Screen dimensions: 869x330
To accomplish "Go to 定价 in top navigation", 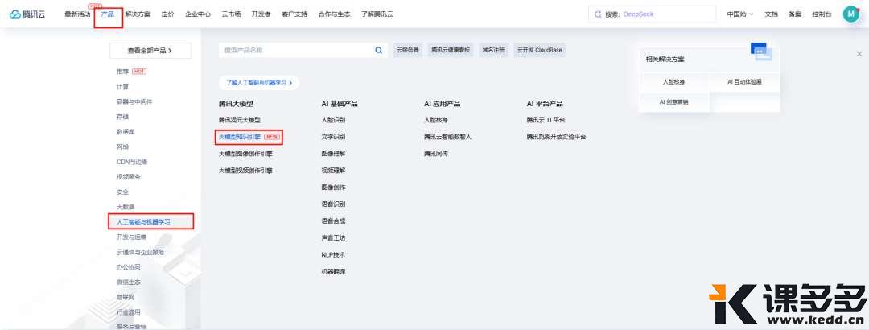I will click(167, 14).
